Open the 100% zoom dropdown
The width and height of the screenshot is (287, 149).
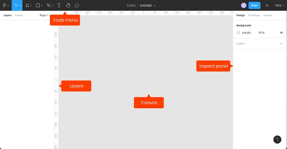[x=279, y=5]
